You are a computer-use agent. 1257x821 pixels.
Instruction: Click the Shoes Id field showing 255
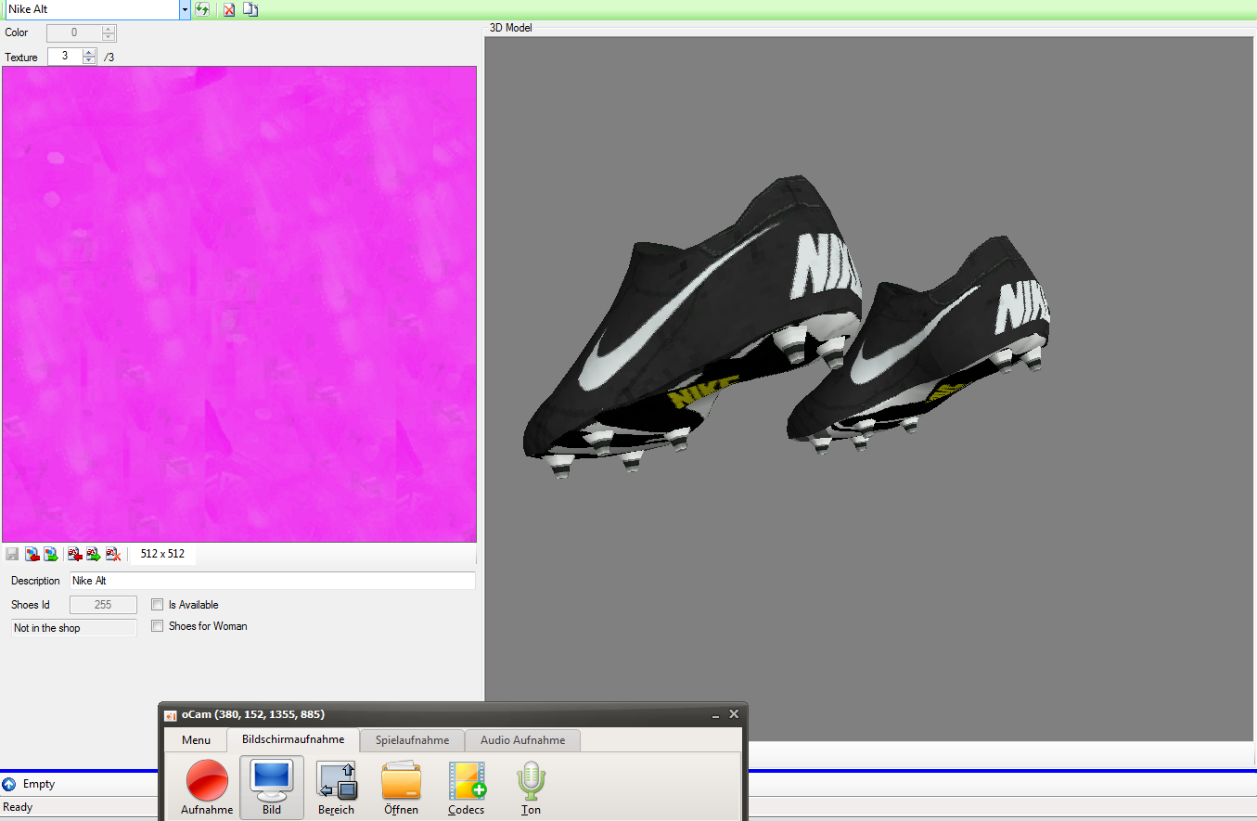(x=103, y=605)
